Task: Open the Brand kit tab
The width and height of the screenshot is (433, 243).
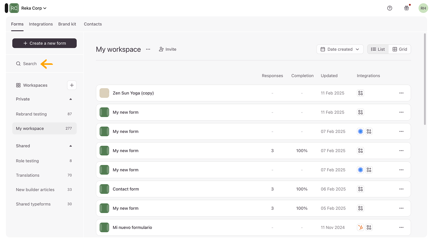Action: click(x=67, y=24)
